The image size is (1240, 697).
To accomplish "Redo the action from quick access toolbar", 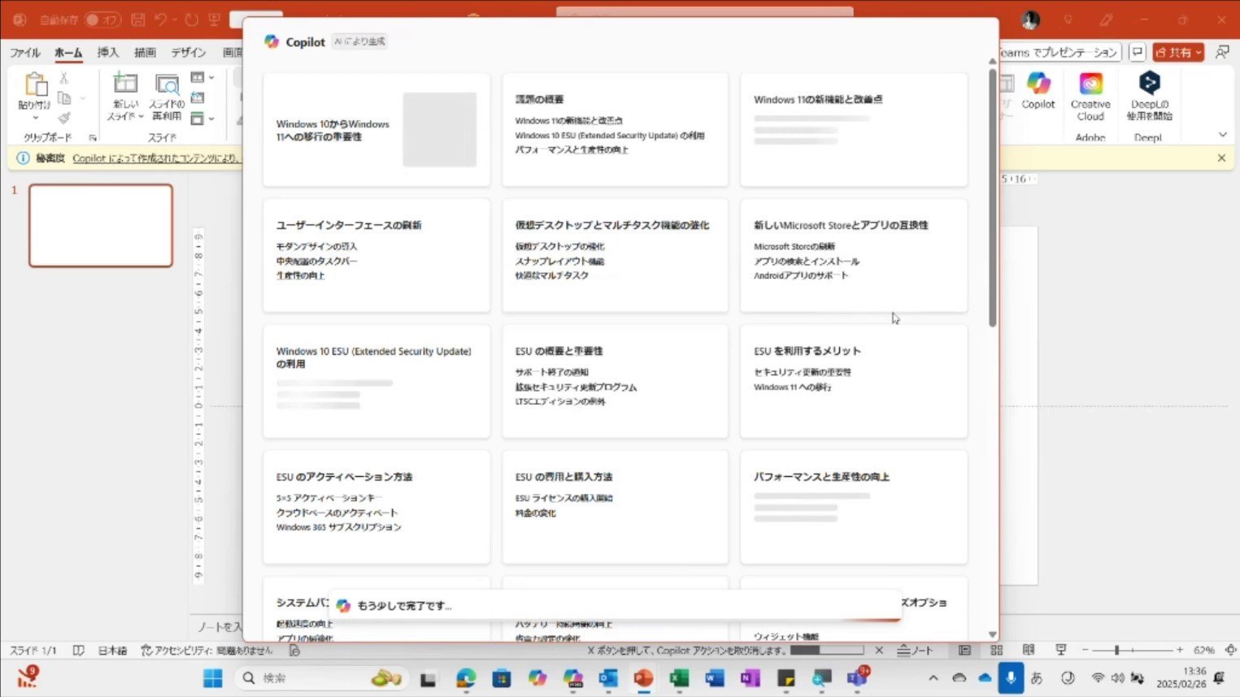I will coord(192,19).
